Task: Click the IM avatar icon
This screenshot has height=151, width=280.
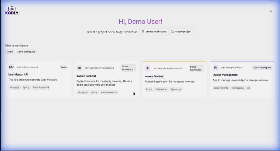Action: click(216, 68)
